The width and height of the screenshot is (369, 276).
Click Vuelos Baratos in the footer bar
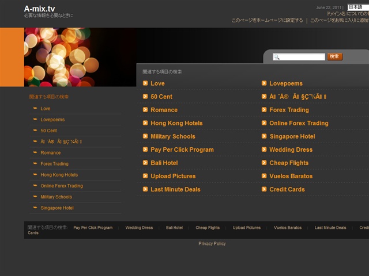pyautogui.click(x=287, y=228)
